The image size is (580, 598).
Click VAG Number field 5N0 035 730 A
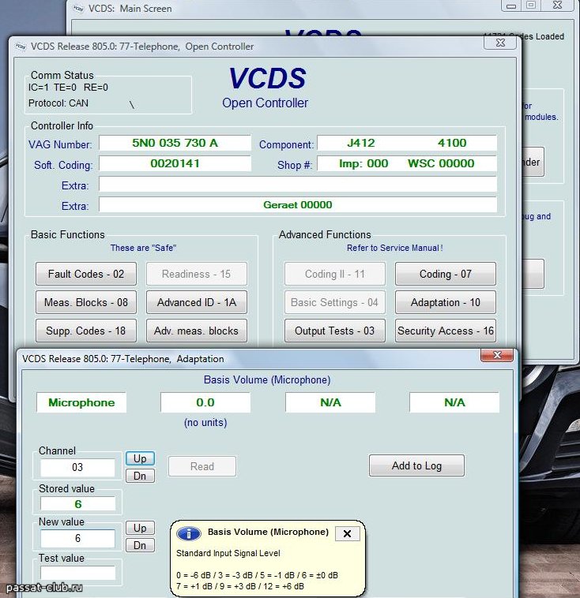[x=175, y=143]
